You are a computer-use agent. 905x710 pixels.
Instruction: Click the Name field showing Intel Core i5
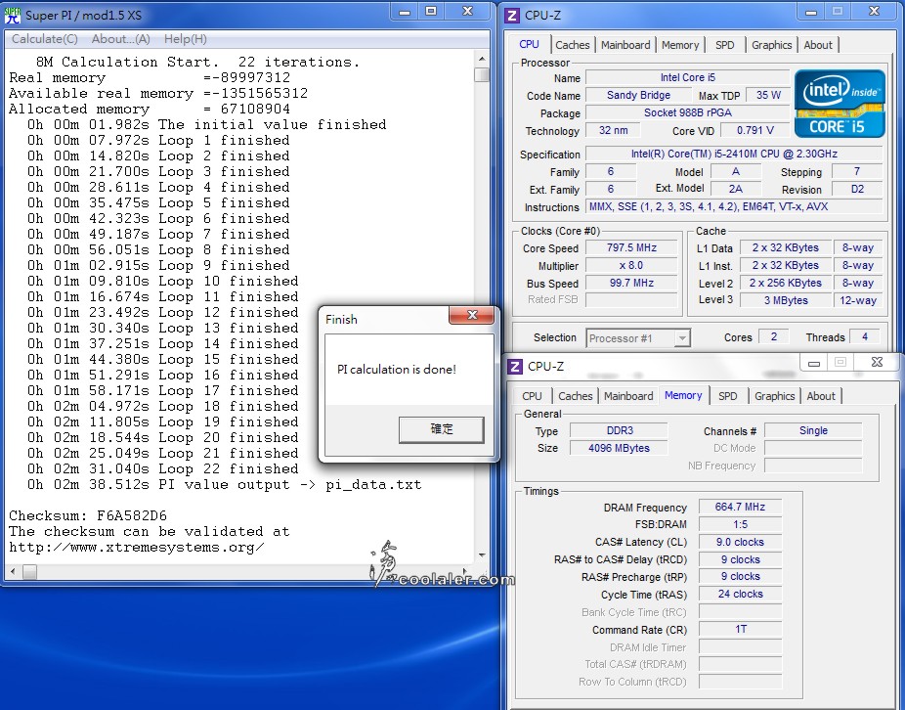coord(687,77)
